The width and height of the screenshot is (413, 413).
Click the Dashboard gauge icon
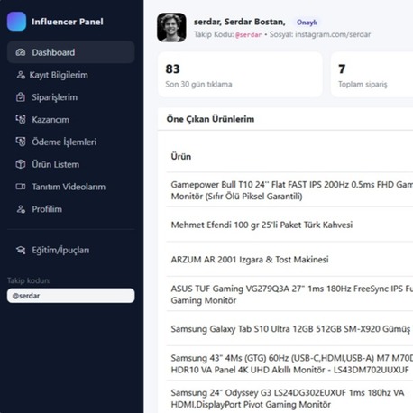[21, 52]
